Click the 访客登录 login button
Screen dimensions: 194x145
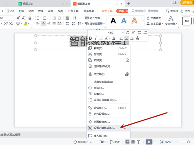pyautogui.click(x=185, y=3)
